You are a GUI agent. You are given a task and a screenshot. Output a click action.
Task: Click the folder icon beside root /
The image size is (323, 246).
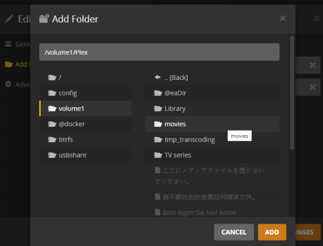(52, 78)
